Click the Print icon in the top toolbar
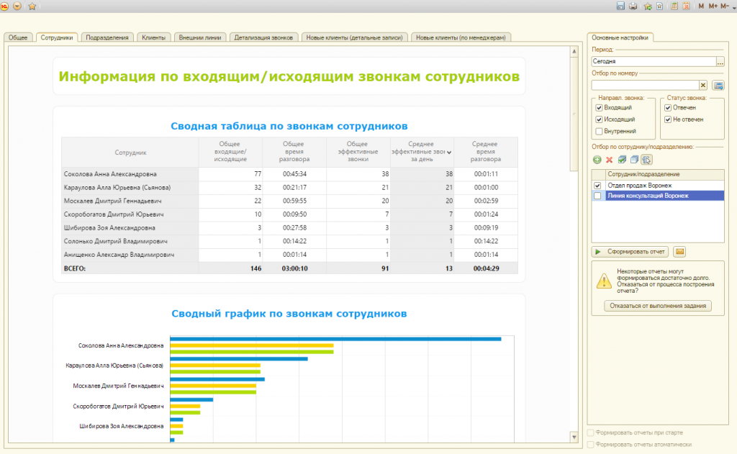Viewport: 737px width, 454px height. point(633,6)
